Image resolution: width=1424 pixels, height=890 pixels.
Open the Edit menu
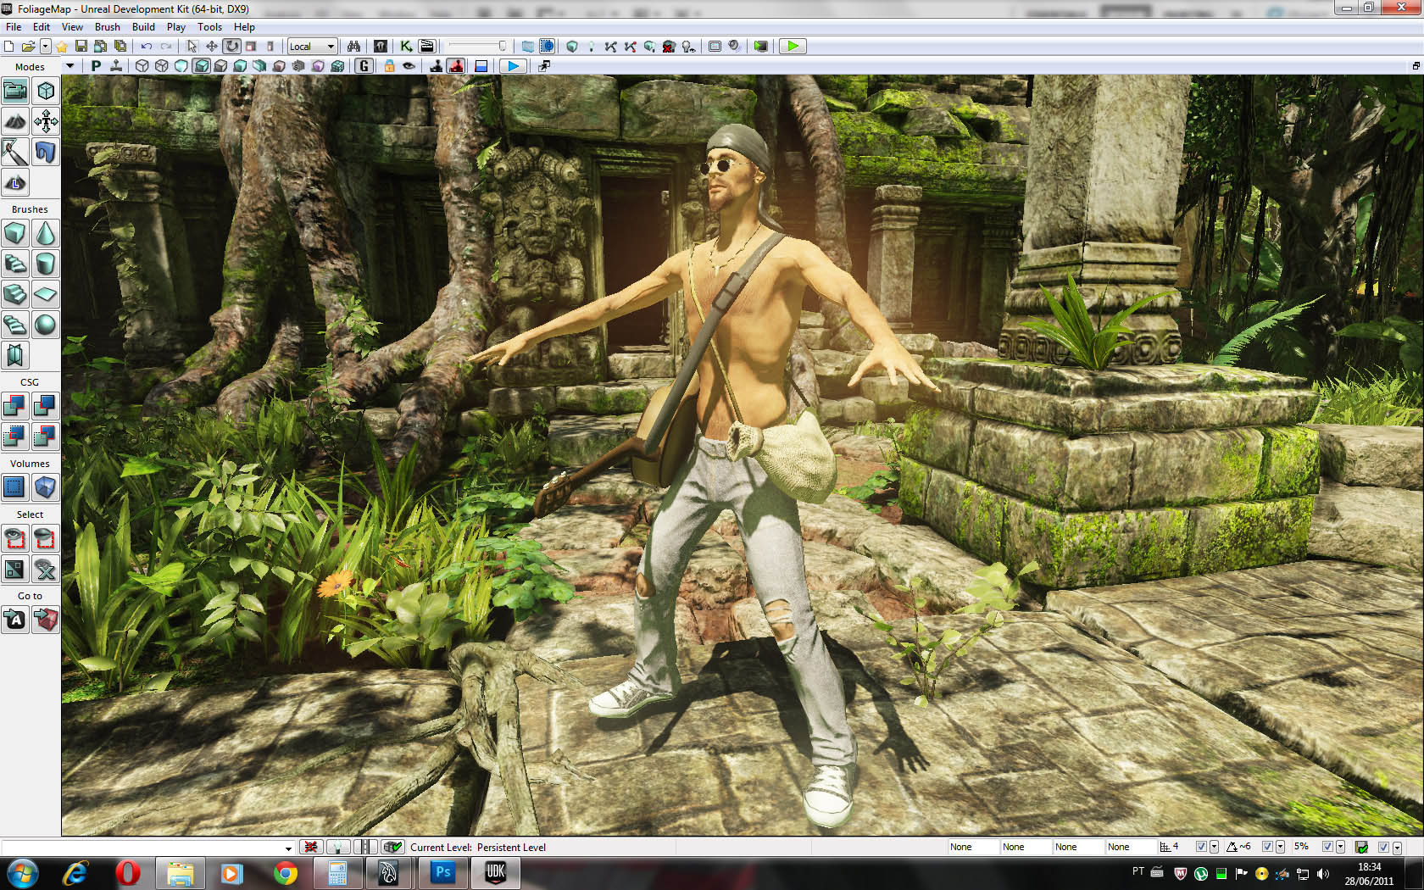(42, 27)
